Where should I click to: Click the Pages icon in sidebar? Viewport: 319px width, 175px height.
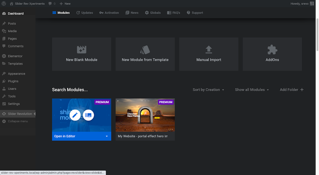4,39
